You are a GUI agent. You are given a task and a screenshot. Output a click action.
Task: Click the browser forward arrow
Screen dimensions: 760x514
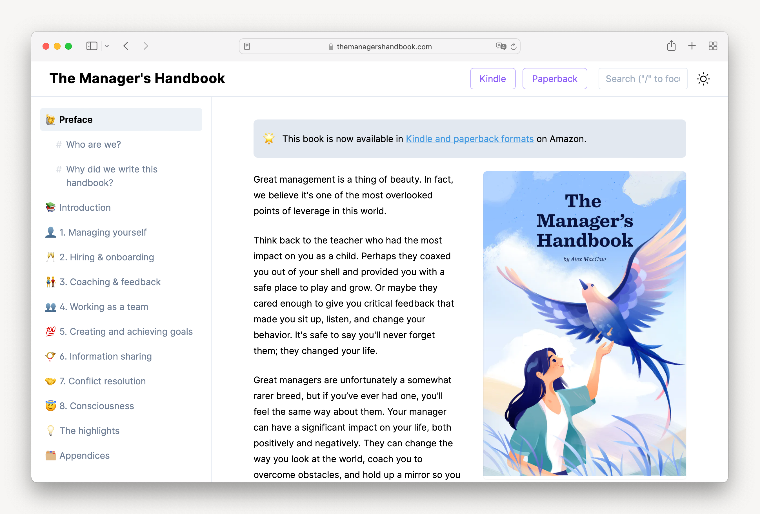[x=146, y=46]
